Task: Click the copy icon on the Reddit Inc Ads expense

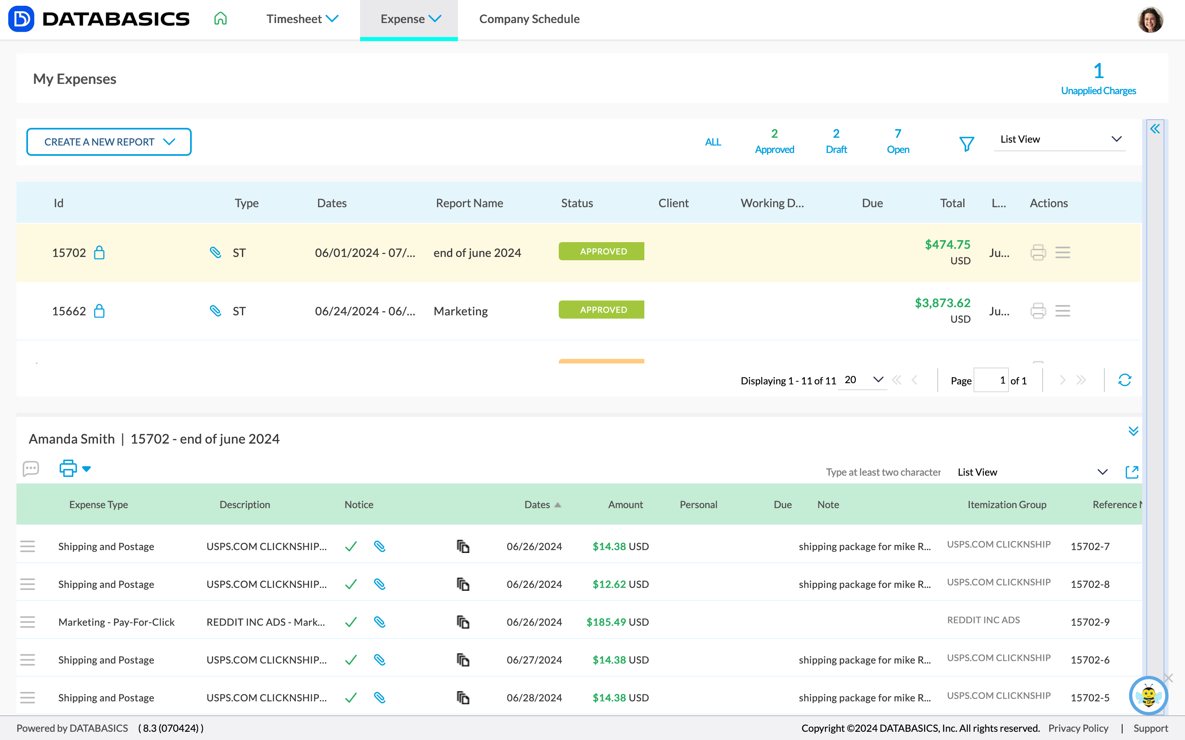Action: click(x=463, y=622)
